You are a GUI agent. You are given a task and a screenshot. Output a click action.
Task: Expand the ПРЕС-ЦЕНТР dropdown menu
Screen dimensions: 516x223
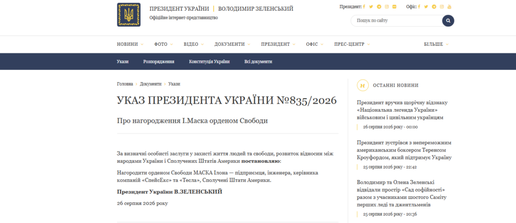pyautogui.click(x=352, y=44)
